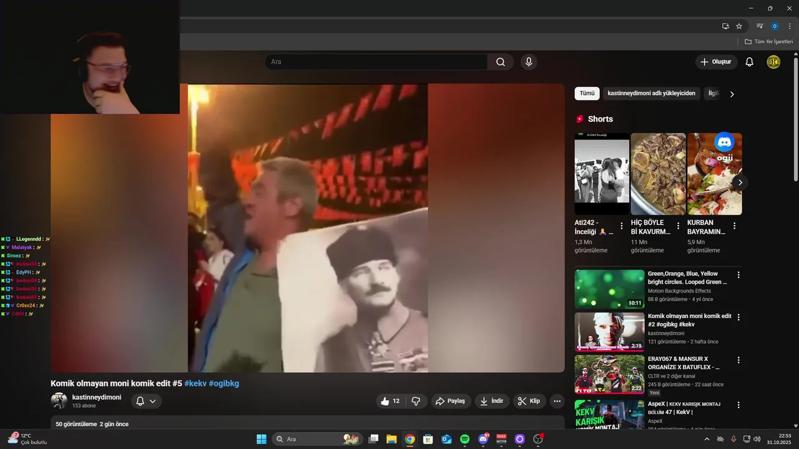799x449 pixels.
Task: Click the İndir download button
Action: point(492,401)
